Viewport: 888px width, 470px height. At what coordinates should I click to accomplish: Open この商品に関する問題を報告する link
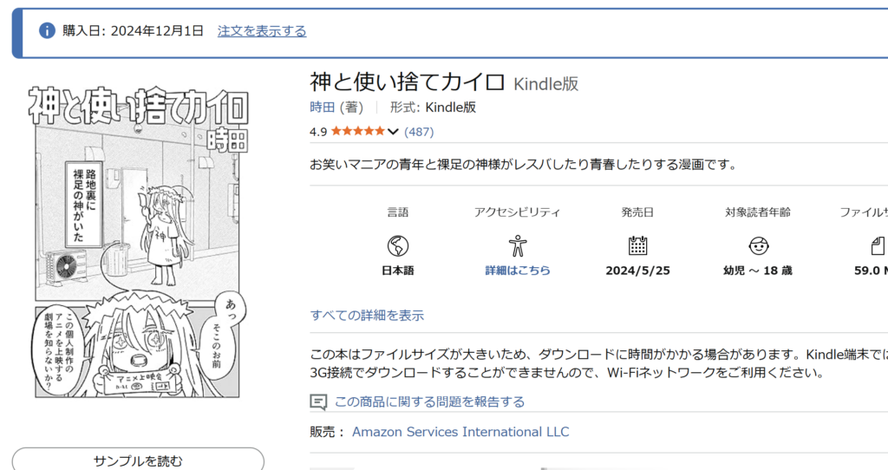coord(429,401)
